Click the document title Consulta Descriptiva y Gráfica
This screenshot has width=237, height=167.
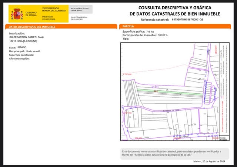tap(175, 10)
